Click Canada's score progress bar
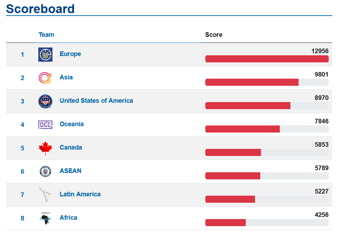The height and width of the screenshot is (235, 339). pos(267,152)
